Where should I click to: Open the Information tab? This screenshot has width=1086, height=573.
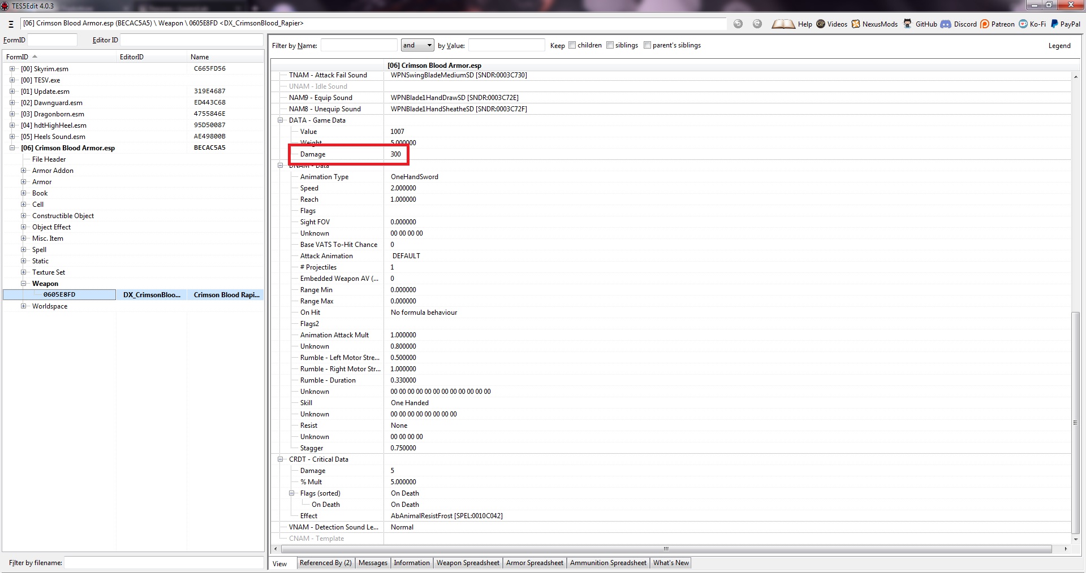tap(412, 563)
